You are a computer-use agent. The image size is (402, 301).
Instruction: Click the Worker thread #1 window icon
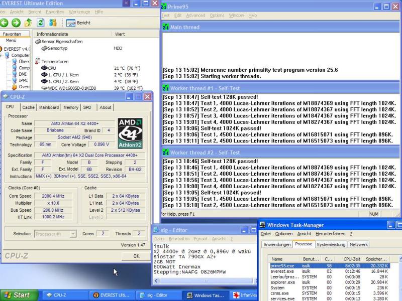pos(166,88)
